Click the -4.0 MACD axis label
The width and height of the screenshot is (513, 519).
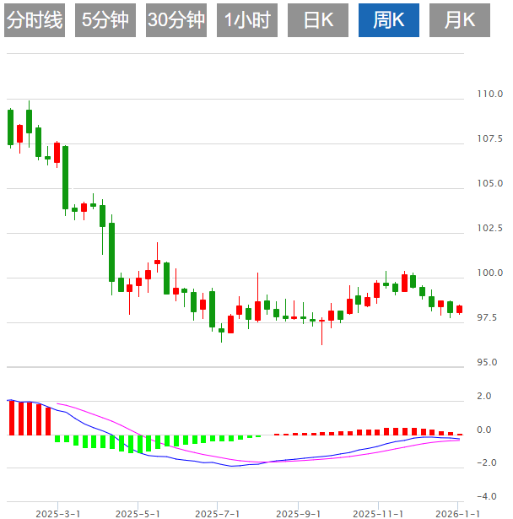click(x=488, y=495)
